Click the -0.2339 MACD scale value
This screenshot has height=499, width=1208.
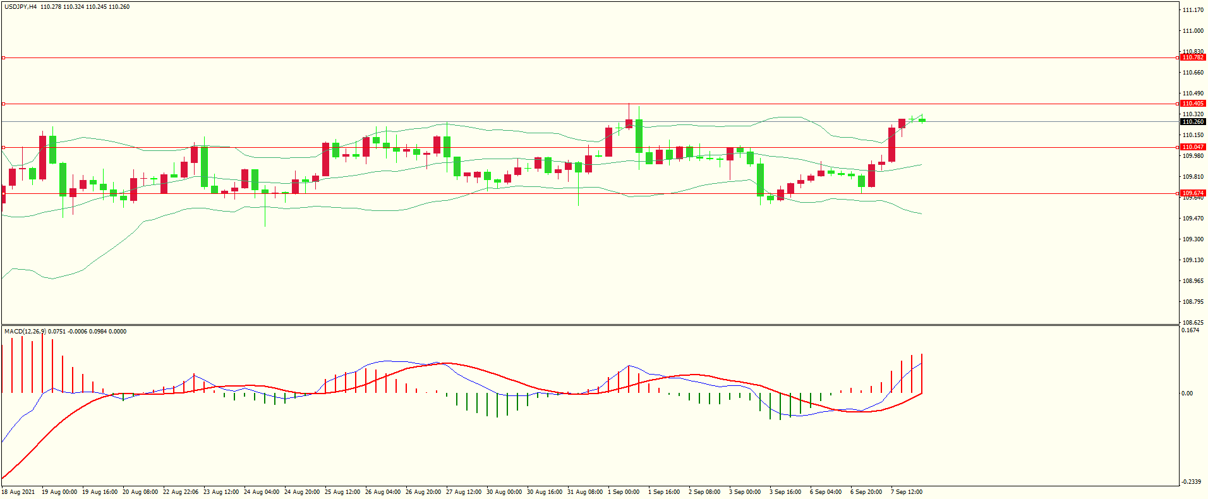pos(1190,481)
